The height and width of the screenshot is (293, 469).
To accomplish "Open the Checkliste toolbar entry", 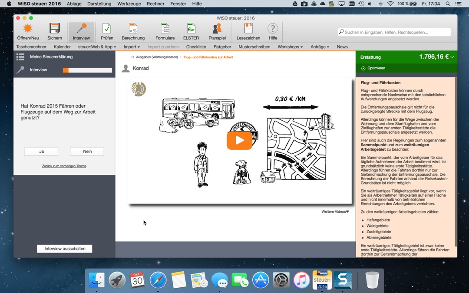I will (x=196, y=46).
